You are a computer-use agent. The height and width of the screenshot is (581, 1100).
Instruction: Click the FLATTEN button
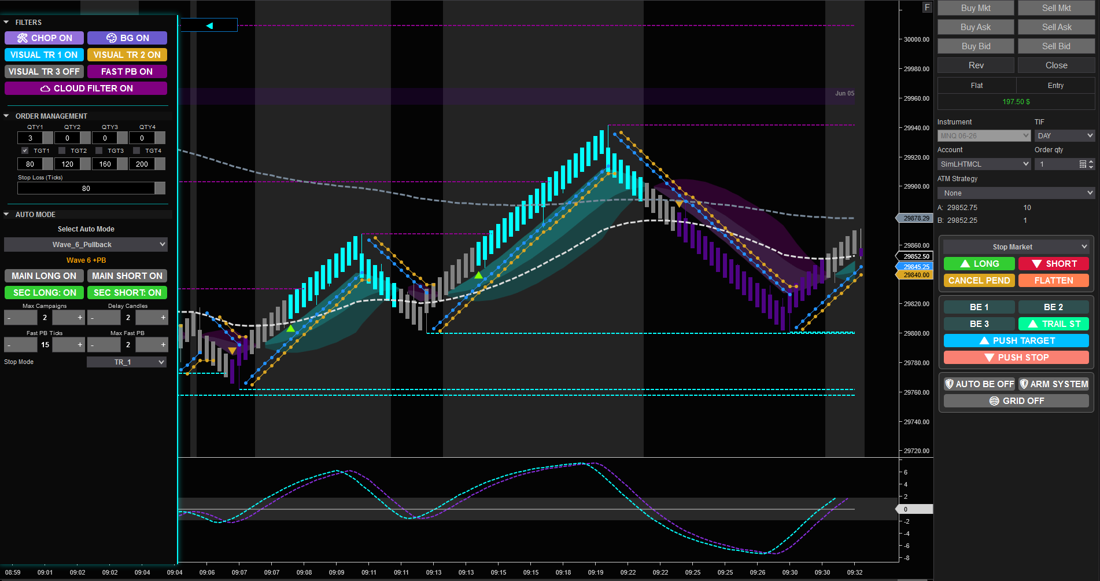click(x=1054, y=281)
